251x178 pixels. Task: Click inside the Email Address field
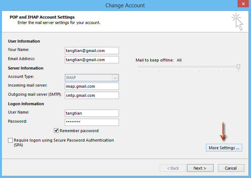[x=92, y=60]
